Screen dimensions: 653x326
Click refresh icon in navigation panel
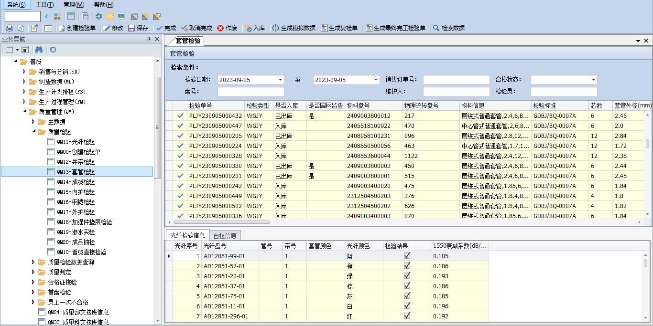coord(53,50)
